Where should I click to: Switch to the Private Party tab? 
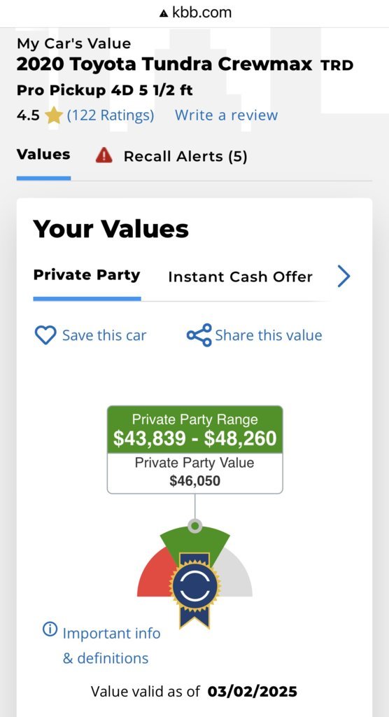(x=87, y=275)
